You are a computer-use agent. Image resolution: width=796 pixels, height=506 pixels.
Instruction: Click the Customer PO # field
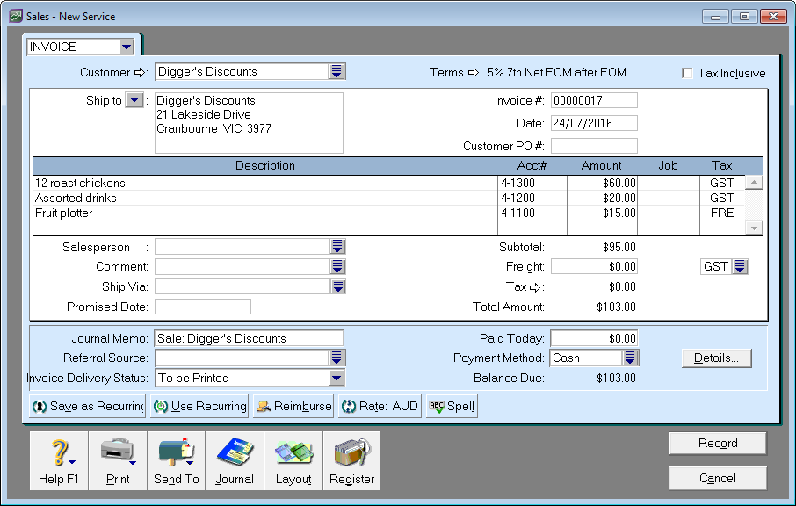point(593,146)
